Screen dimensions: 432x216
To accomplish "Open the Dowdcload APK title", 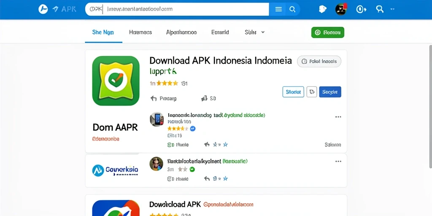I will coord(175,205).
